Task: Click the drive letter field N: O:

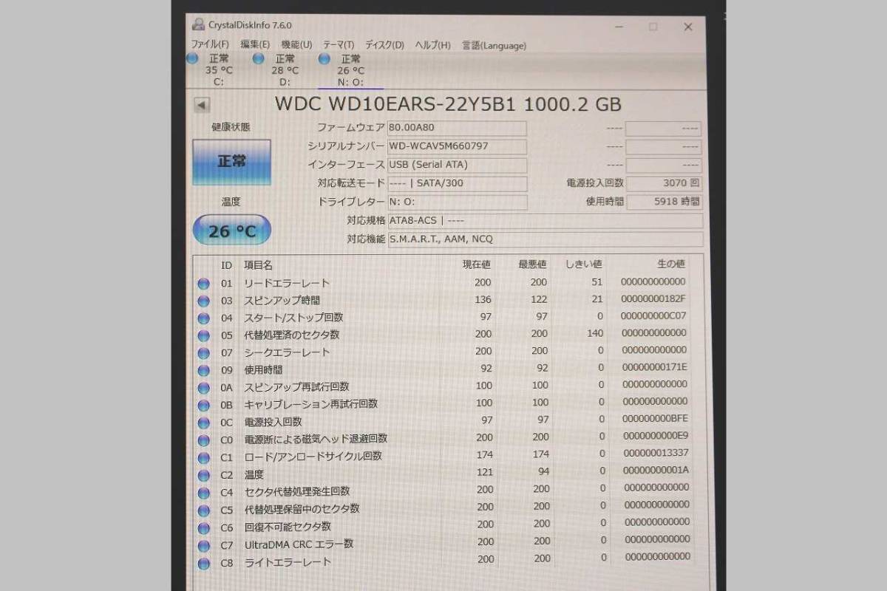Action: click(x=457, y=202)
